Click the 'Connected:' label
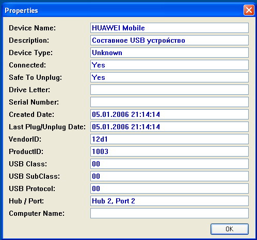257x240 pixels. 27,65
